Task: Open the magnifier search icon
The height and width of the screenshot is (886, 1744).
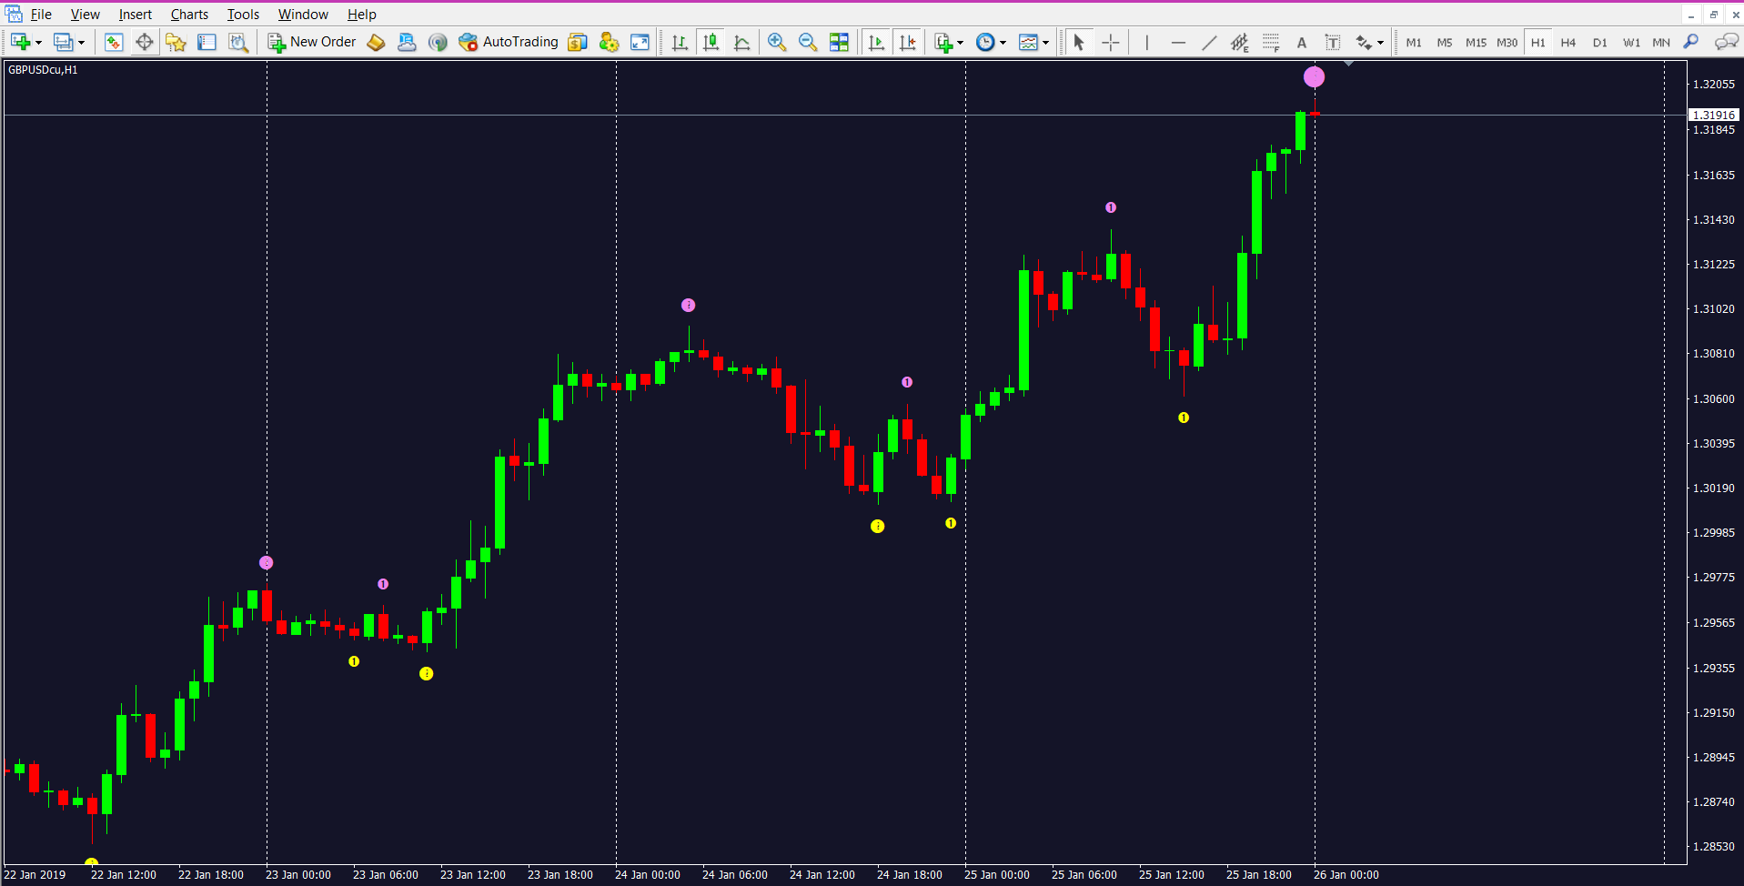Action: pyautogui.click(x=1691, y=42)
